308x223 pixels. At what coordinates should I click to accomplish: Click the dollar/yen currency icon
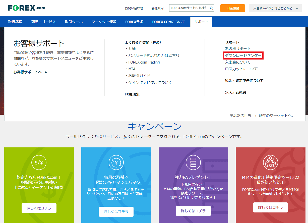pos(39,162)
